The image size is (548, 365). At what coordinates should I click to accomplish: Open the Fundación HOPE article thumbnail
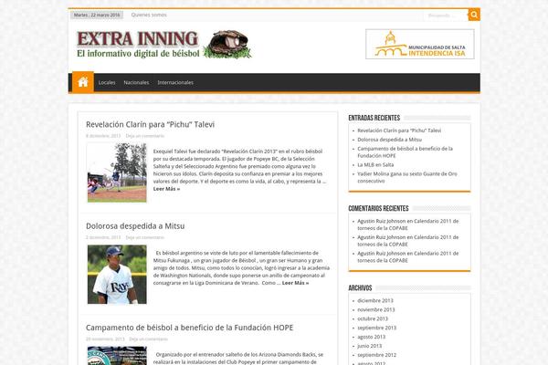(x=117, y=356)
